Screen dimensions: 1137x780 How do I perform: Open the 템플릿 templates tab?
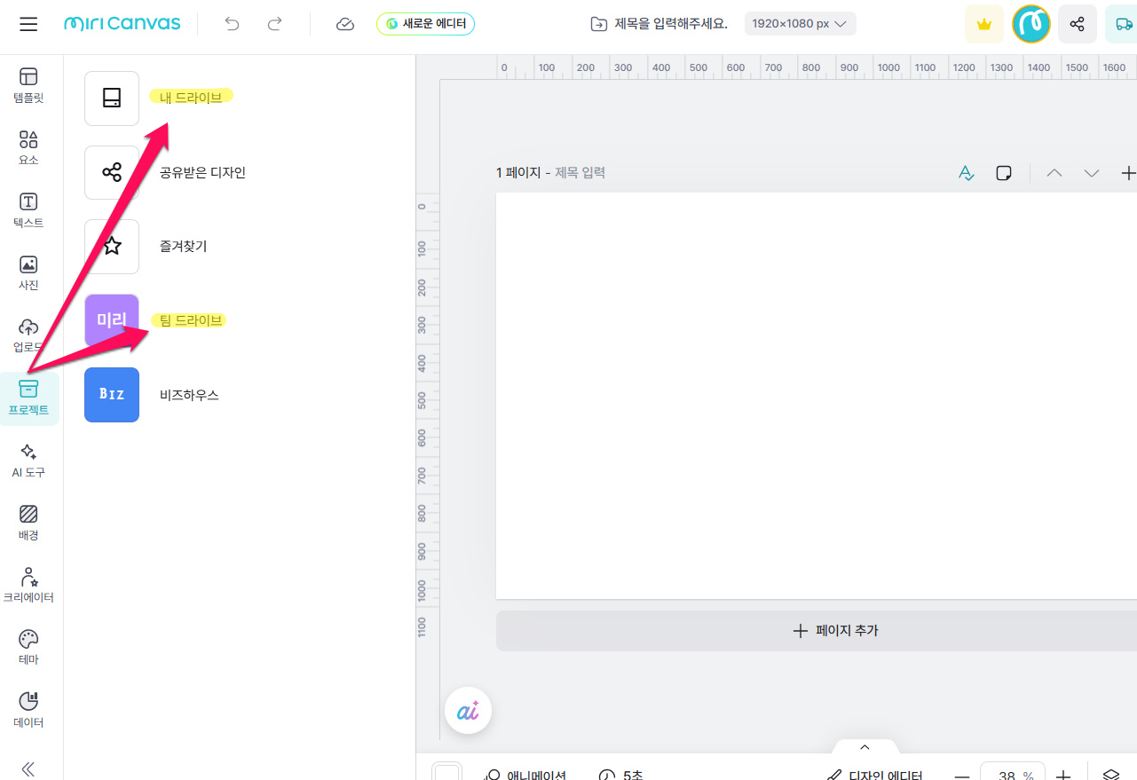[28, 86]
